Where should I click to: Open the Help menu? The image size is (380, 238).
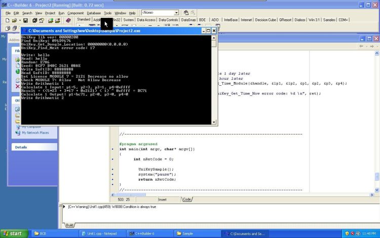point(132,13)
